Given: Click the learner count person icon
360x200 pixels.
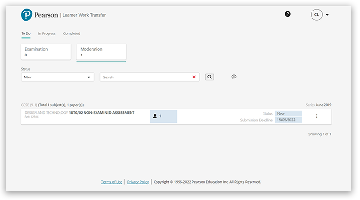Looking at the screenshot, I should [155, 116].
